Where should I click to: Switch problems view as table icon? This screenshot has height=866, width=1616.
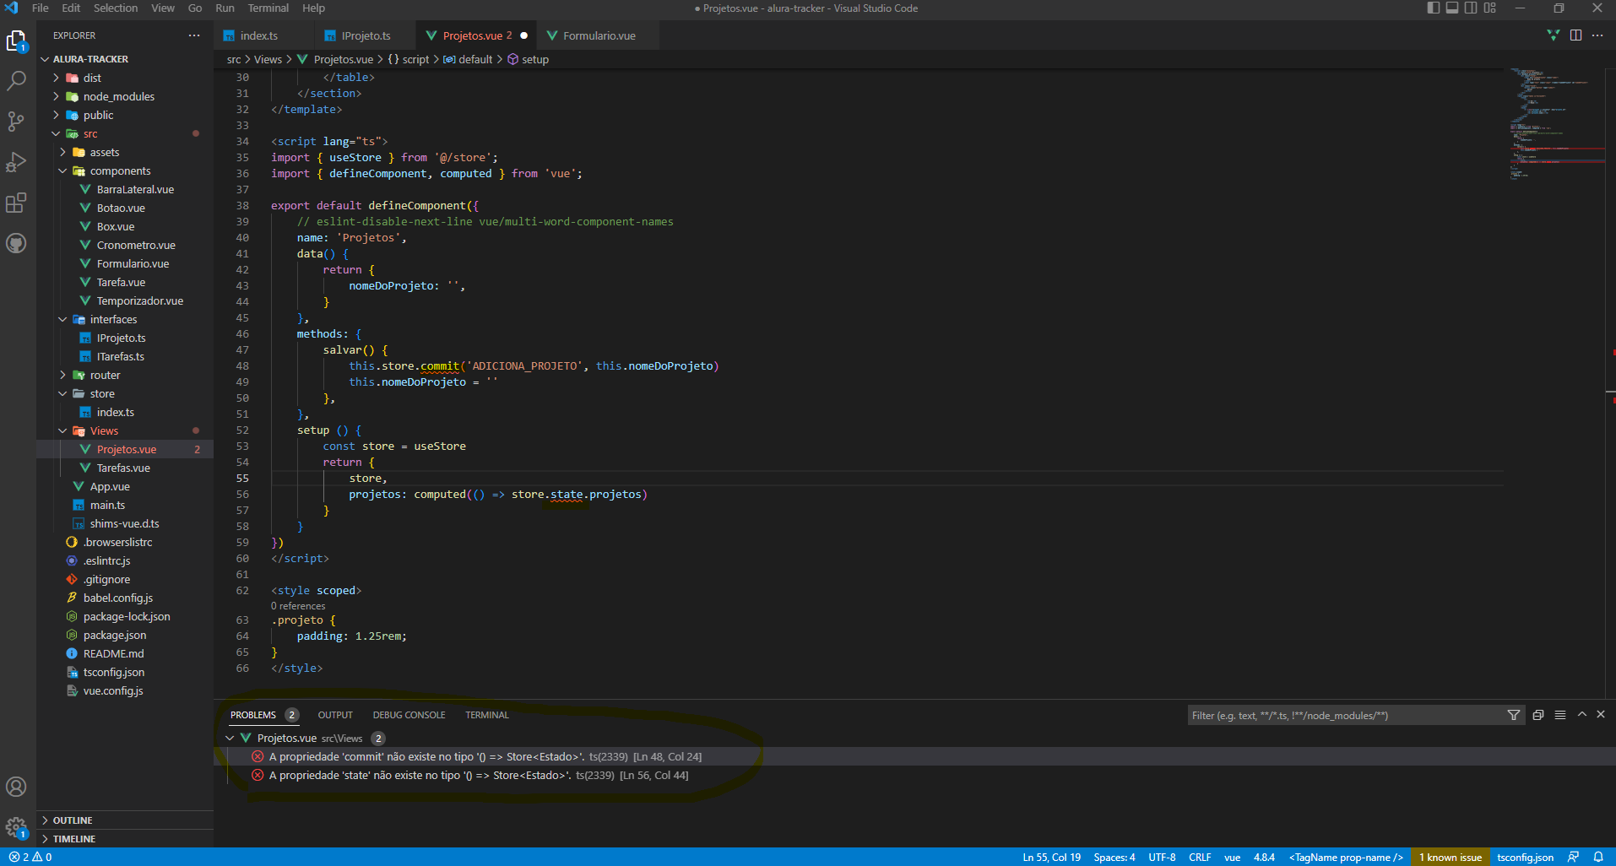click(x=1560, y=715)
